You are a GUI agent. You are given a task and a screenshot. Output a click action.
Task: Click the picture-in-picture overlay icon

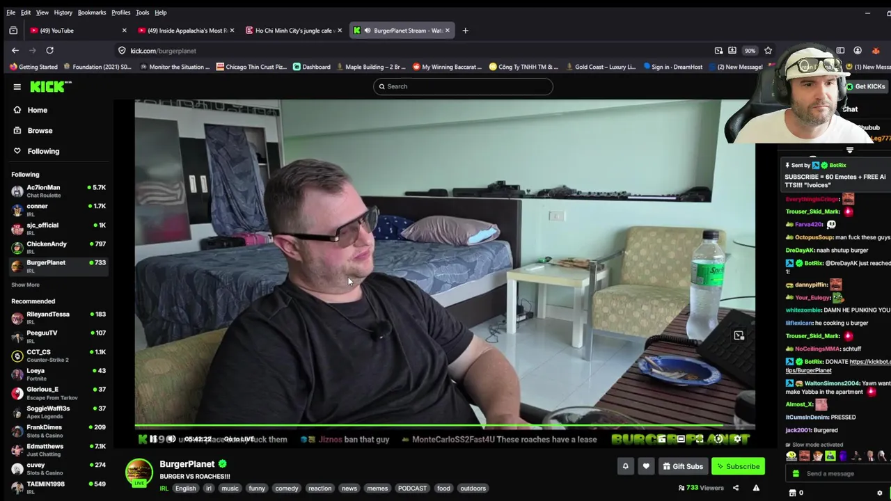739,335
